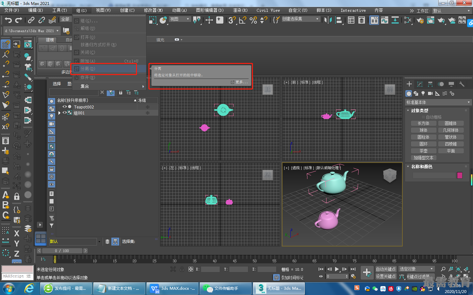Toggle 自动关键点 auto key mode
473x295 pixels.
pyautogui.click(x=386, y=269)
